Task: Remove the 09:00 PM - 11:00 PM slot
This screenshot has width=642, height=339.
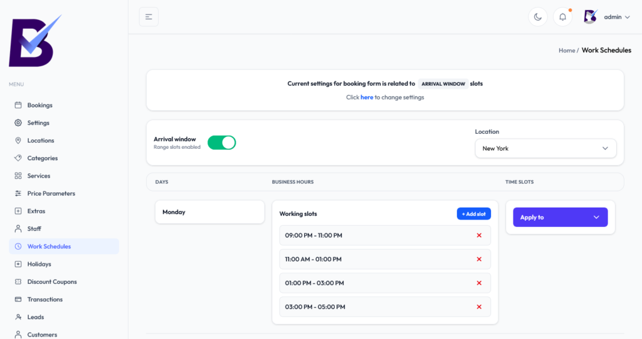Action: [479, 235]
